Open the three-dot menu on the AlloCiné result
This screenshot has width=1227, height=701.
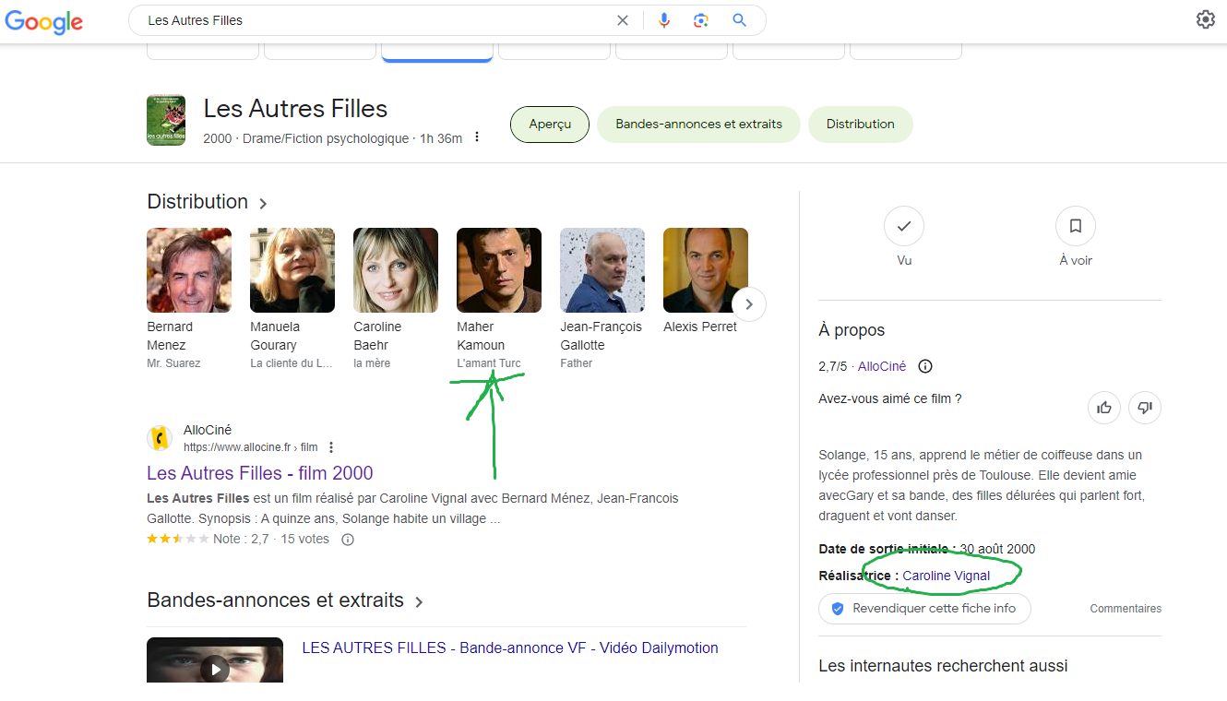(x=331, y=447)
